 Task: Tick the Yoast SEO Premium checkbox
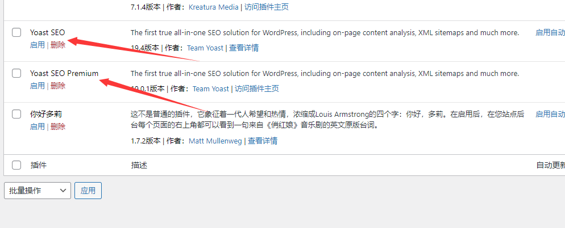point(17,74)
